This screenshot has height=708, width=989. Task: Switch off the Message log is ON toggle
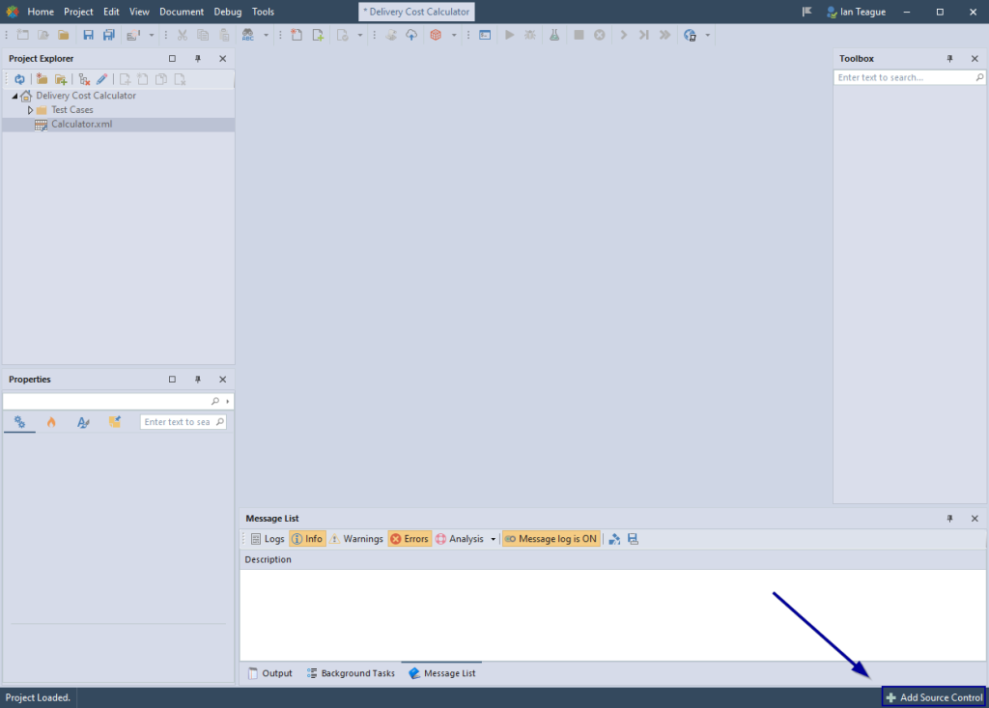pyautogui.click(x=551, y=539)
